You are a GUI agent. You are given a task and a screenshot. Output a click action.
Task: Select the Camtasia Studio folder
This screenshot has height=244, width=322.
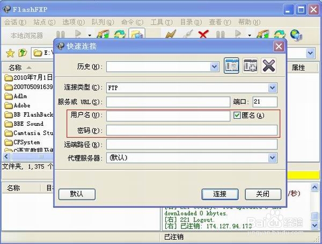point(29,133)
